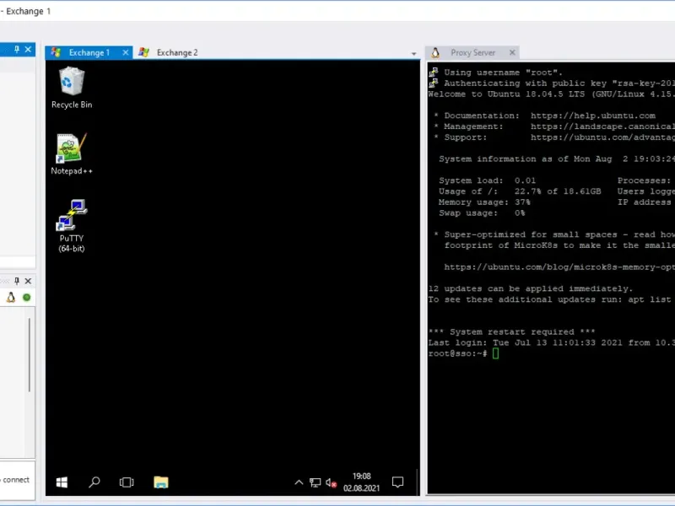Click the "Swap usage: 0%" text

(x=482, y=213)
